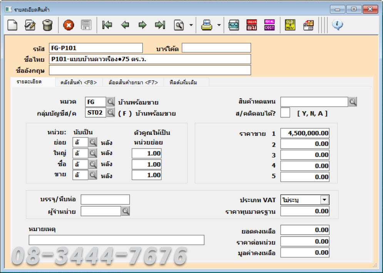Image resolution: width=383 pixels, height=273 pixels.
Task: Click the blue info bubble icon
Action: pos(337,25)
